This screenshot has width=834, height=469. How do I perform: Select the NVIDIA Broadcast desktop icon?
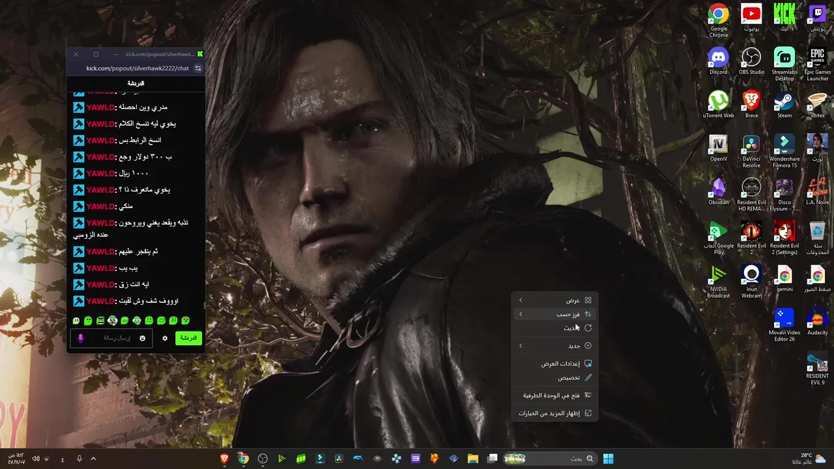click(719, 281)
